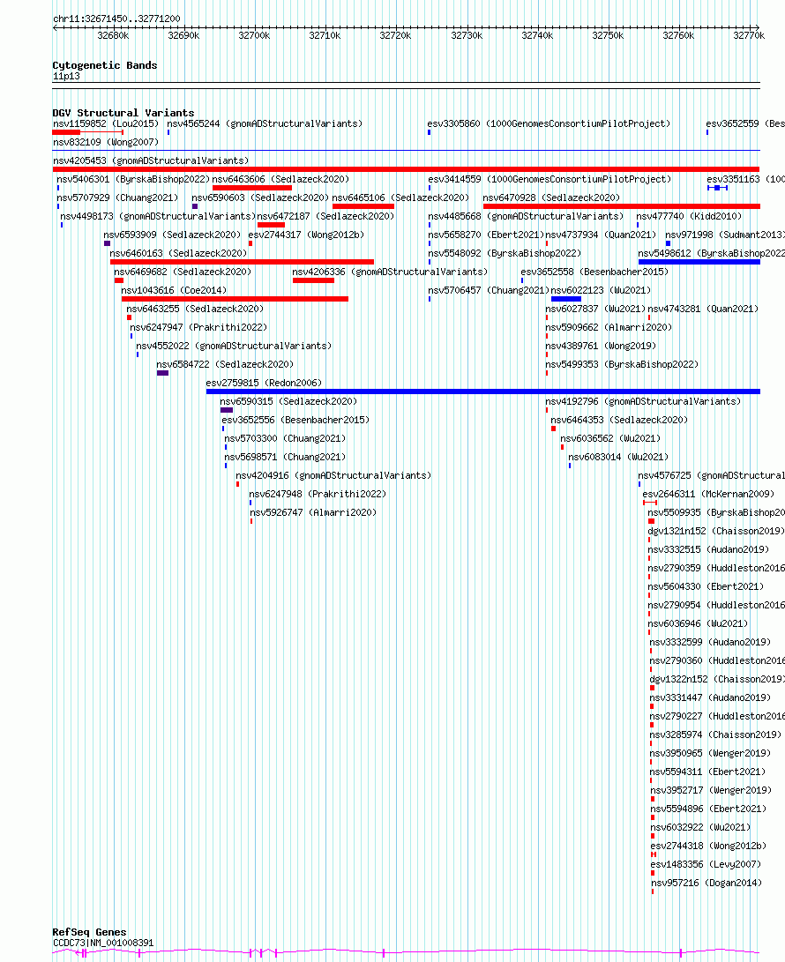Open the nsv6593909 (Sedlazeck2020) label
785x962 pixels.
[172, 235]
